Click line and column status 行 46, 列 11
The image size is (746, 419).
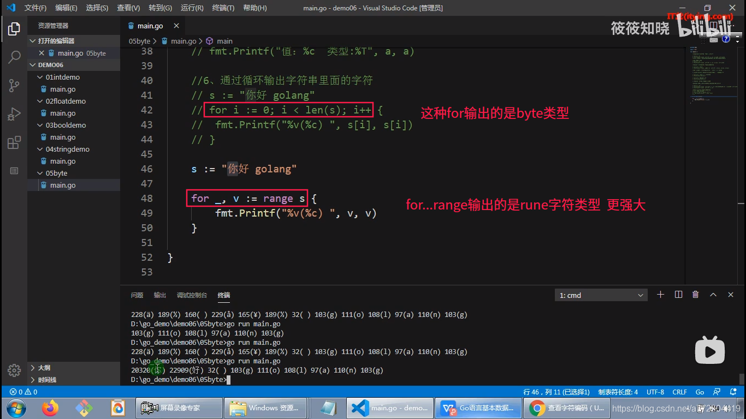[556, 392]
